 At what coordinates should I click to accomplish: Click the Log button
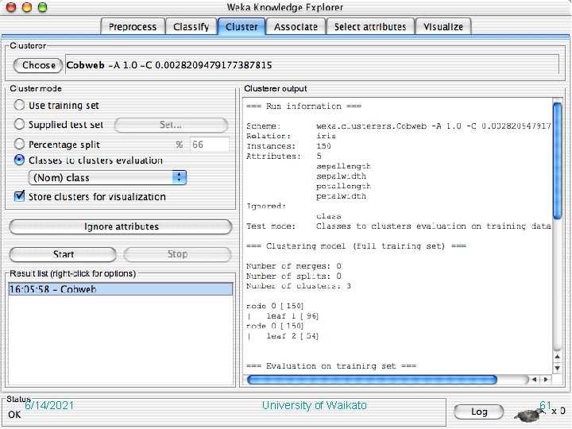pos(478,412)
